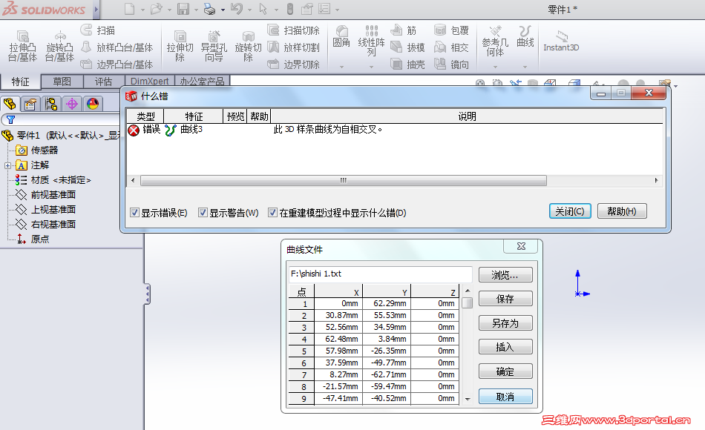Open dropdown arrow next to Save icon
The image size is (705, 430).
click(196, 10)
